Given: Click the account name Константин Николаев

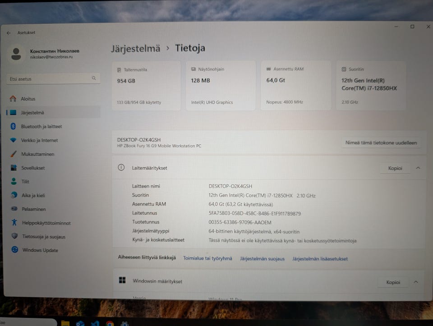Looking at the screenshot, I should 55,51.
